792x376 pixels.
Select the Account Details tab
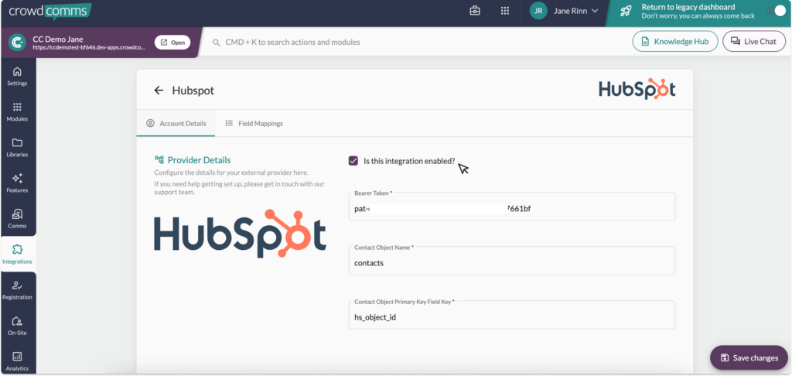176,123
